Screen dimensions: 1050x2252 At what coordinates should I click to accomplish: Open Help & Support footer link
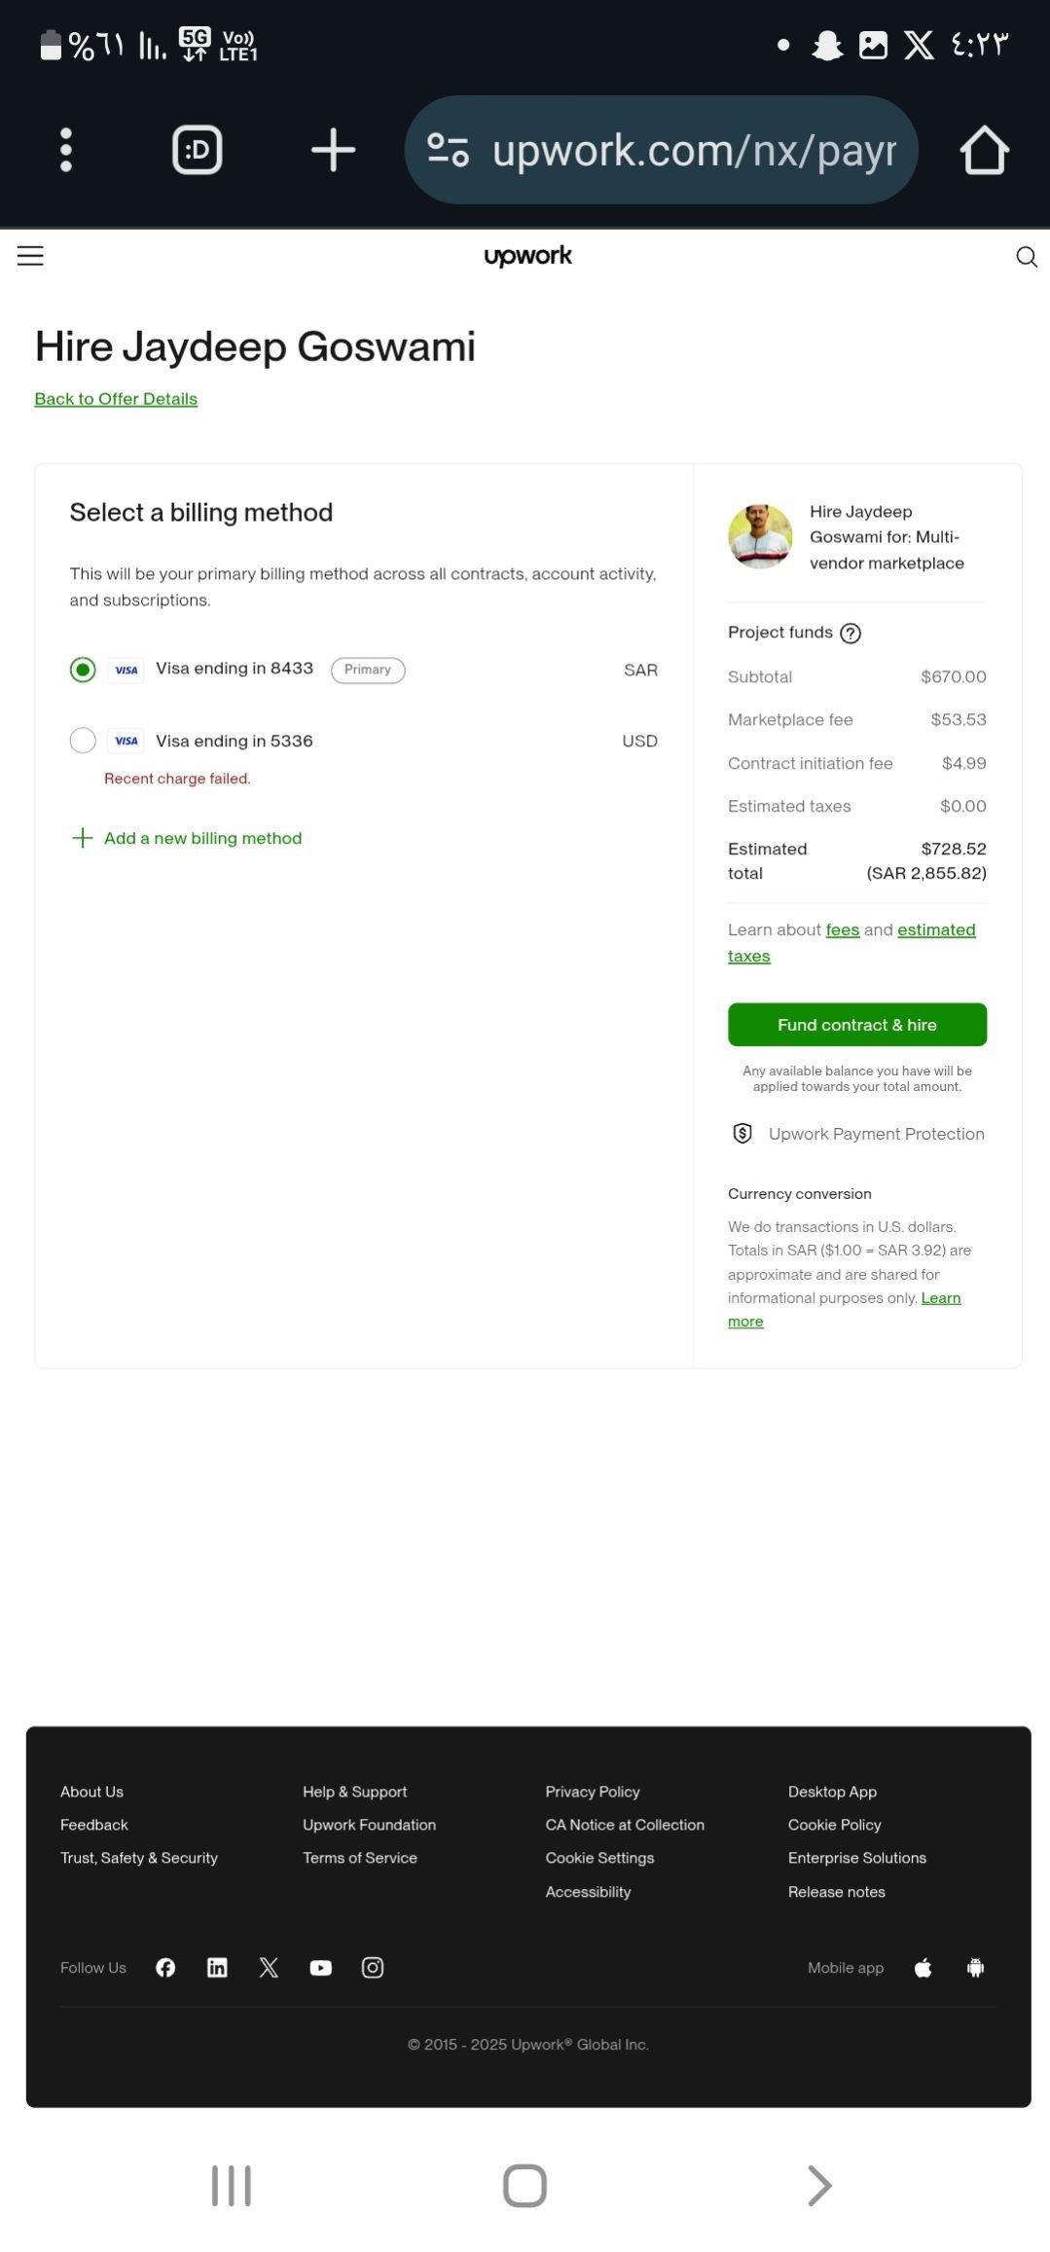click(x=354, y=1792)
